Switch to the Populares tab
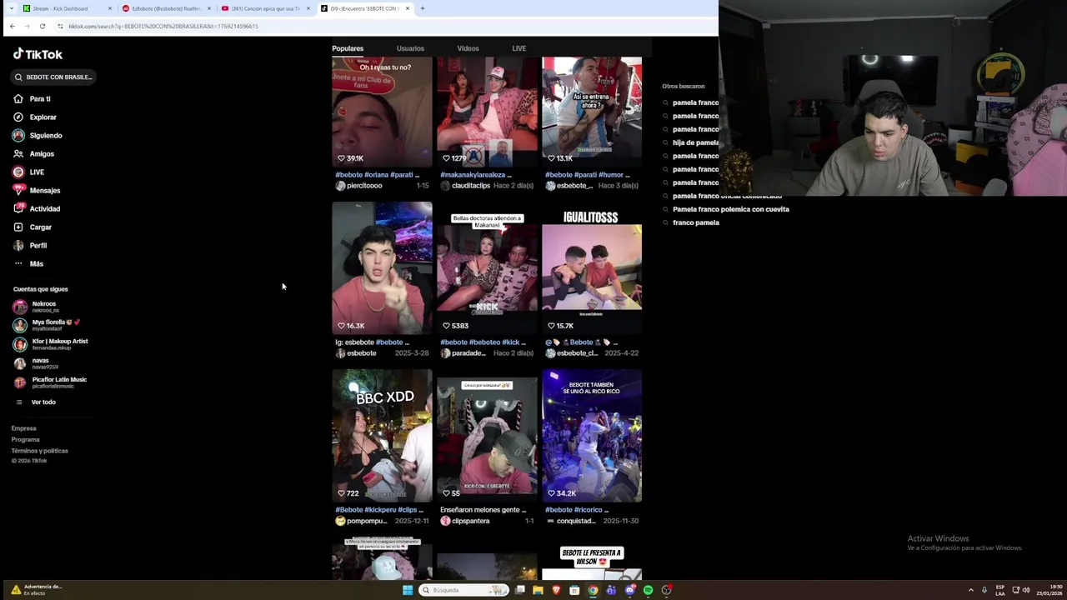The height and width of the screenshot is (600, 1067). coord(348,48)
